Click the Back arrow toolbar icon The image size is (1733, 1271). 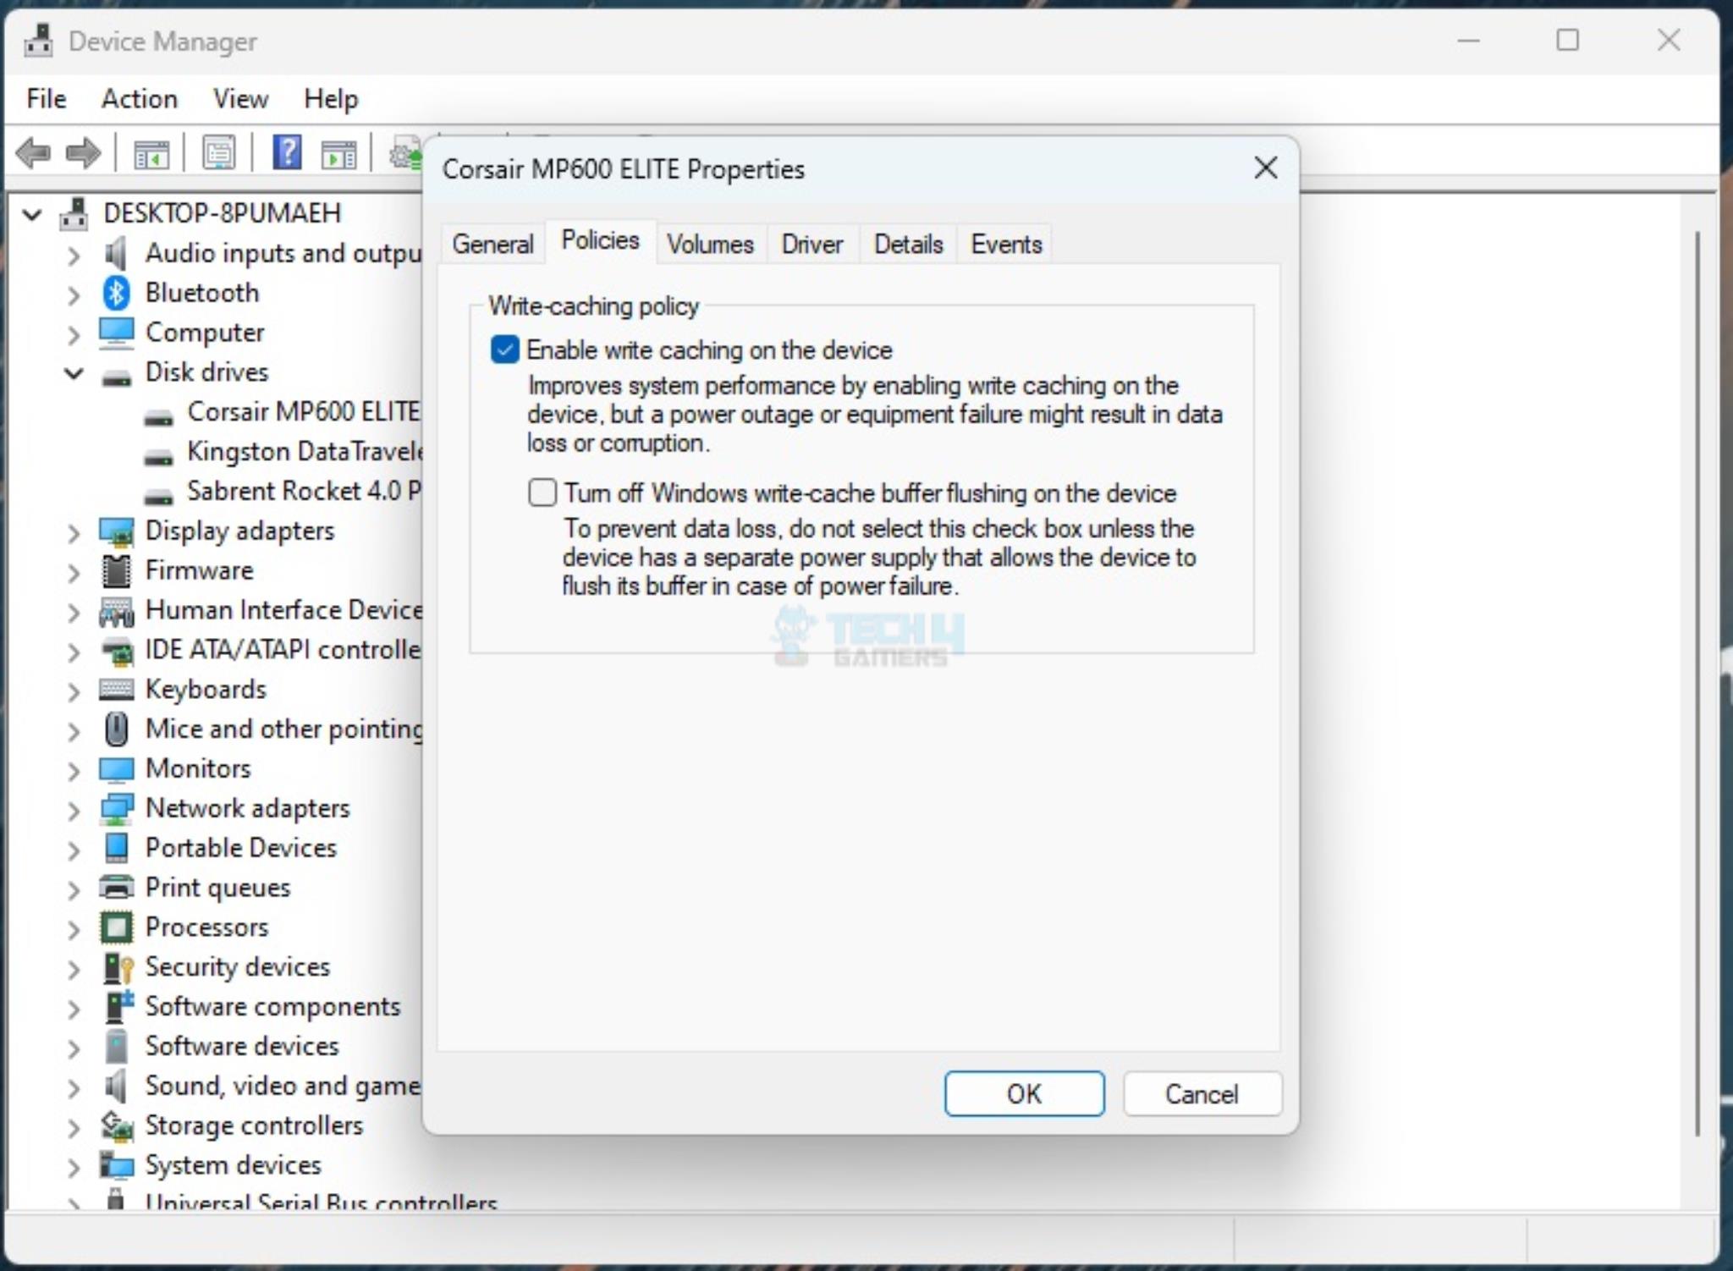coord(33,154)
